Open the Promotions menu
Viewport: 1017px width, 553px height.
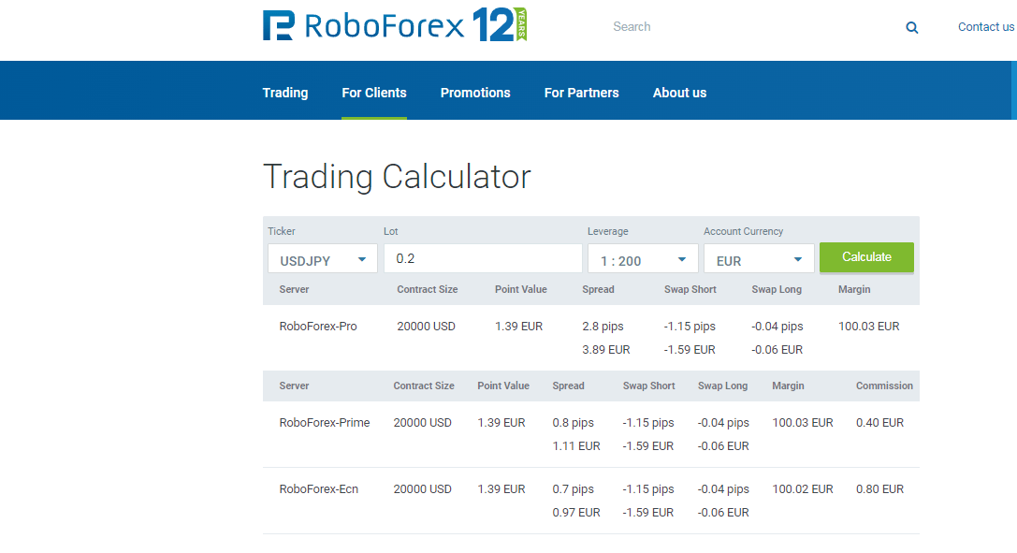point(475,93)
